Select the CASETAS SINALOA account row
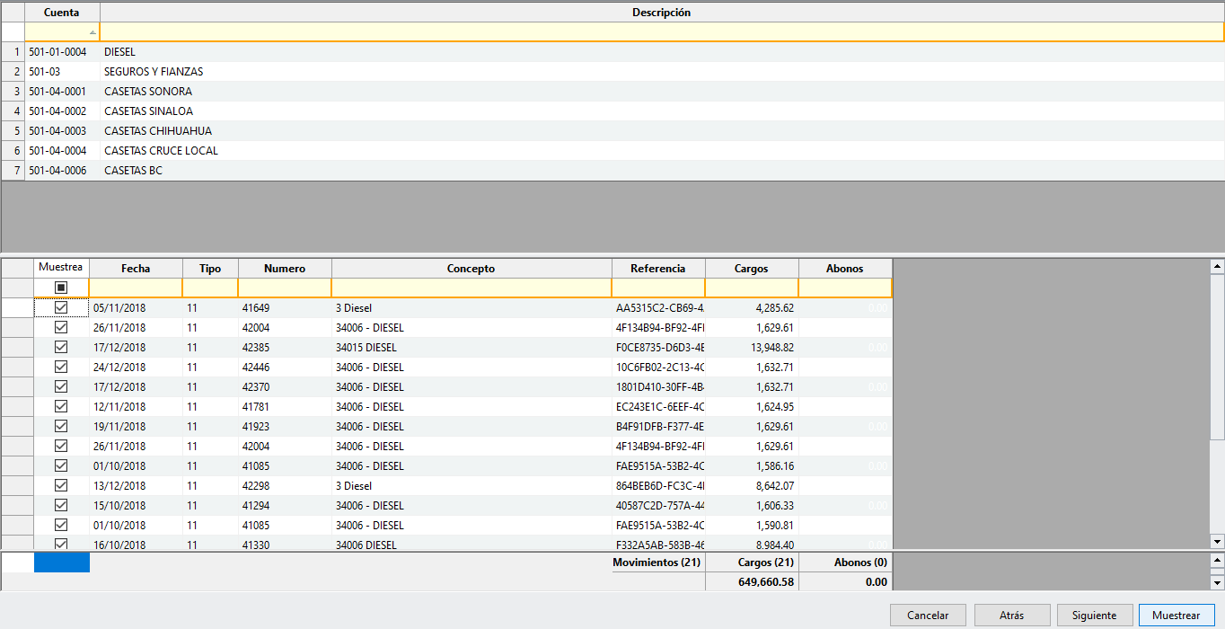The image size is (1225, 629). coord(148,111)
